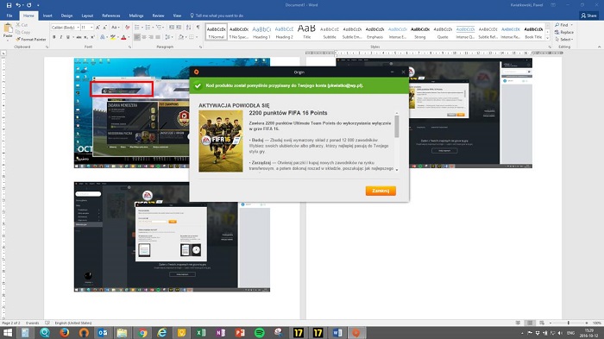Select the Format Painter tool
This screenshot has height=339, width=604.
coord(31,40)
